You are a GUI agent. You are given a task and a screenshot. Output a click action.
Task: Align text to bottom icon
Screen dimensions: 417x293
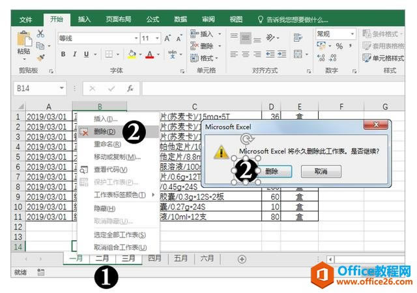(x=257, y=40)
